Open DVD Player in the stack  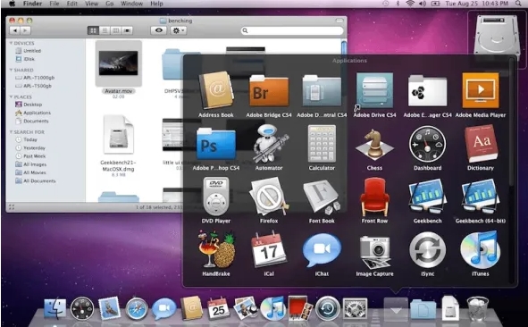(x=216, y=197)
